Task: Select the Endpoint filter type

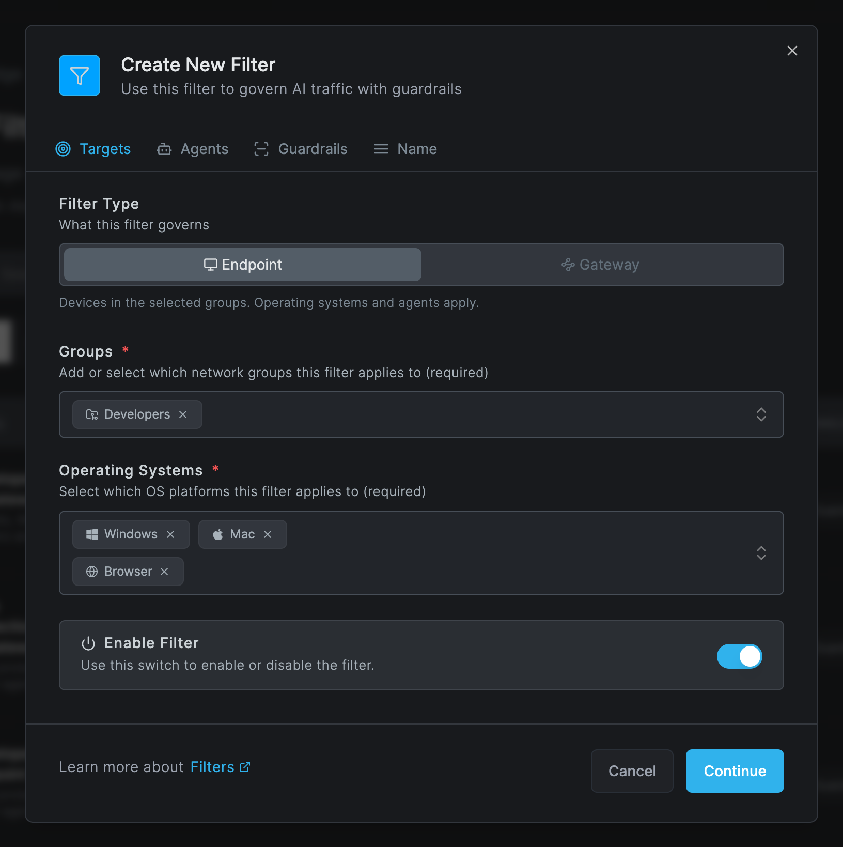Action: [x=243, y=265]
